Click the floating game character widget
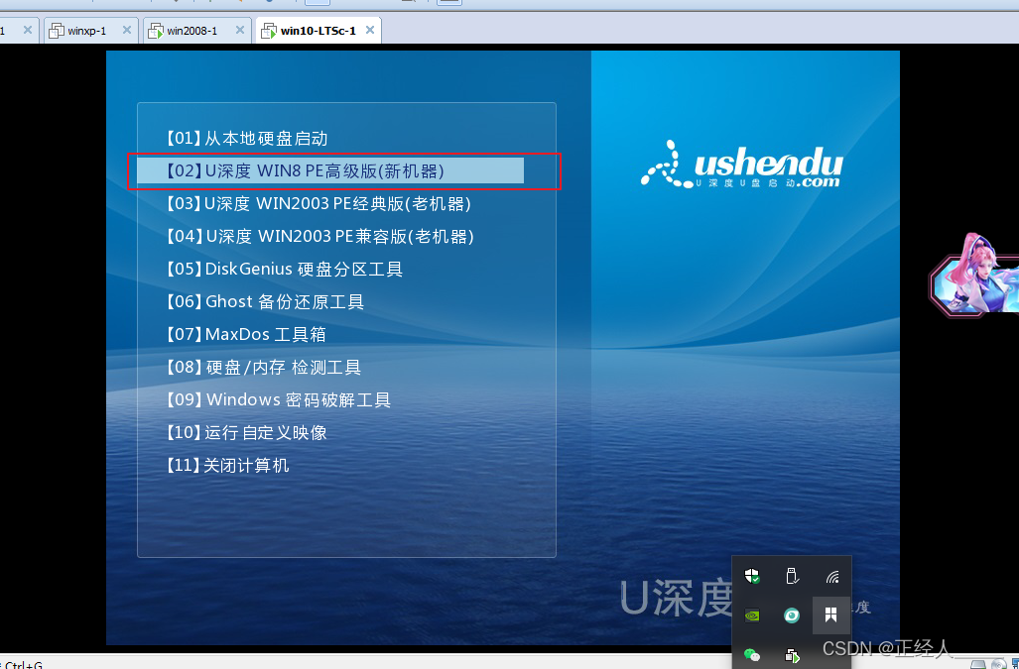Screen dimensions: 1019x669 (974, 274)
